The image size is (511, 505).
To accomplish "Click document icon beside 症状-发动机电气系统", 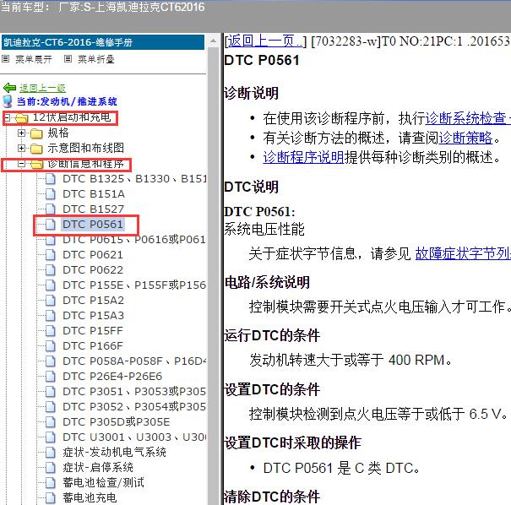I will 50,452.
